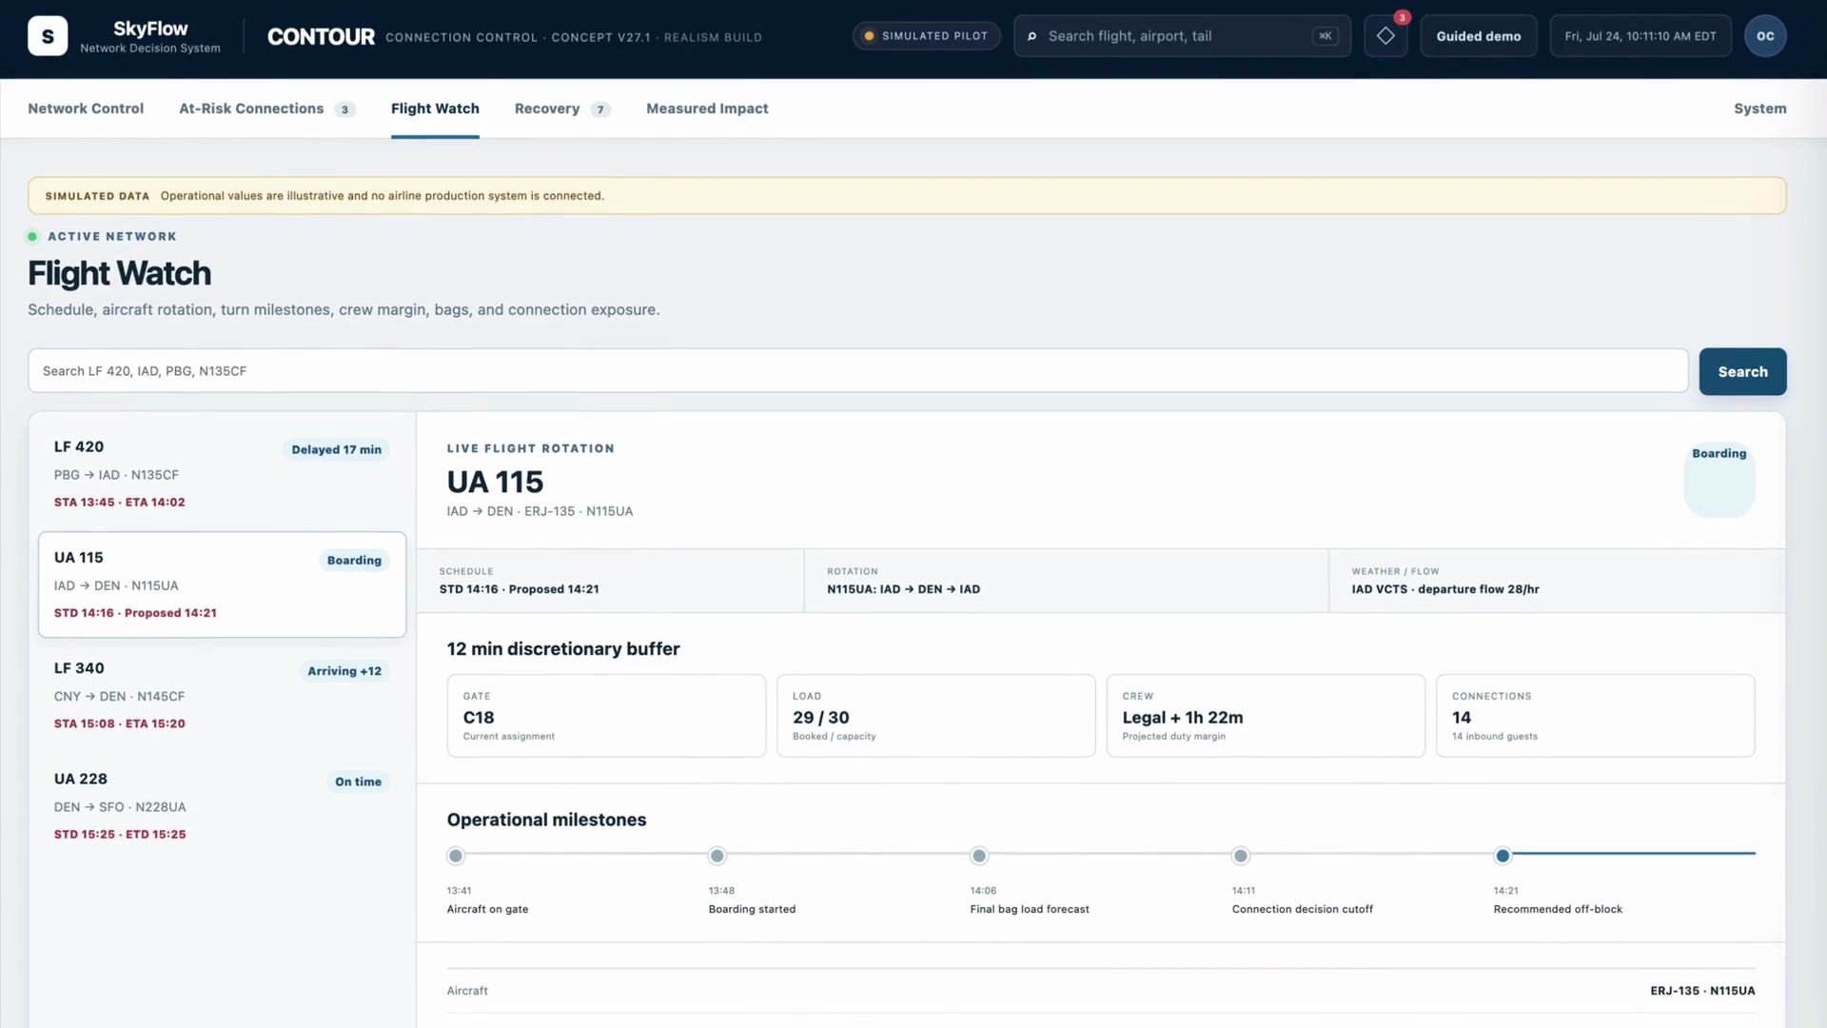This screenshot has width=1827, height=1028.
Task: Open the Recovery tab
Action: (562, 109)
